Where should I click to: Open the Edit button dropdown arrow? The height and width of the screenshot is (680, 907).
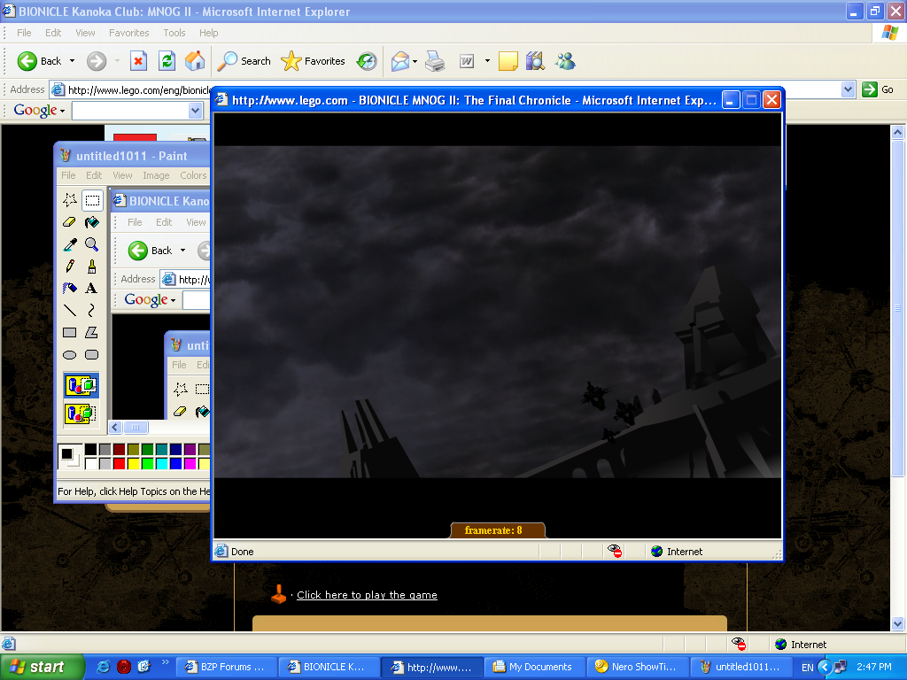click(487, 61)
